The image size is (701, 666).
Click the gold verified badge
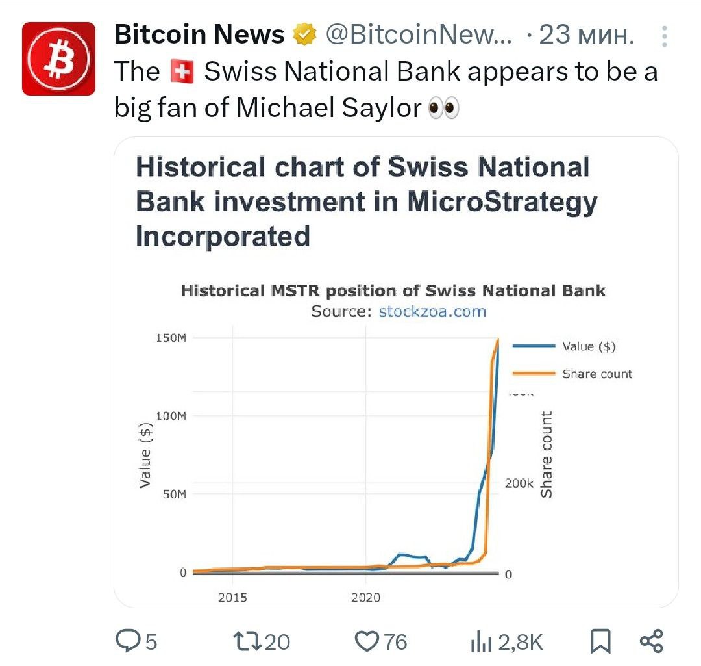[304, 34]
